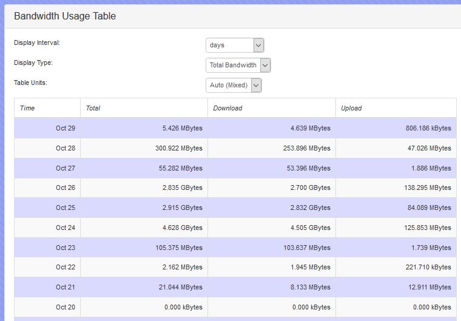This screenshot has width=461, height=321.
Task: Click the Upload column header
Action: [x=395, y=108]
